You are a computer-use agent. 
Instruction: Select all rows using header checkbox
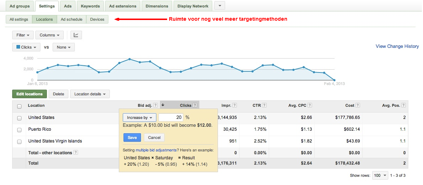click(19, 106)
